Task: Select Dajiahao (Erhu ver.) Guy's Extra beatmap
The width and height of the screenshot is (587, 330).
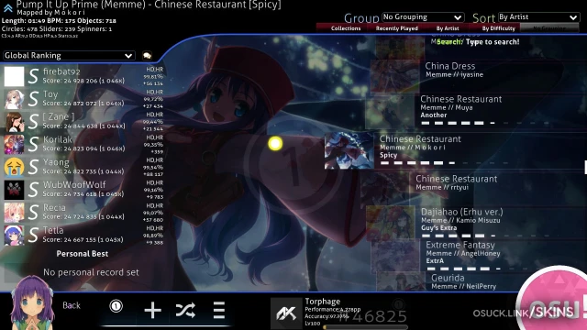Action: coord(477,222)
